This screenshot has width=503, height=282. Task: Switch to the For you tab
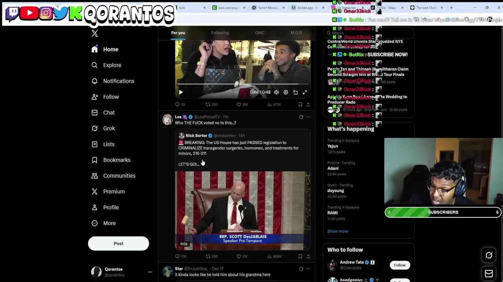coord(178,33)
